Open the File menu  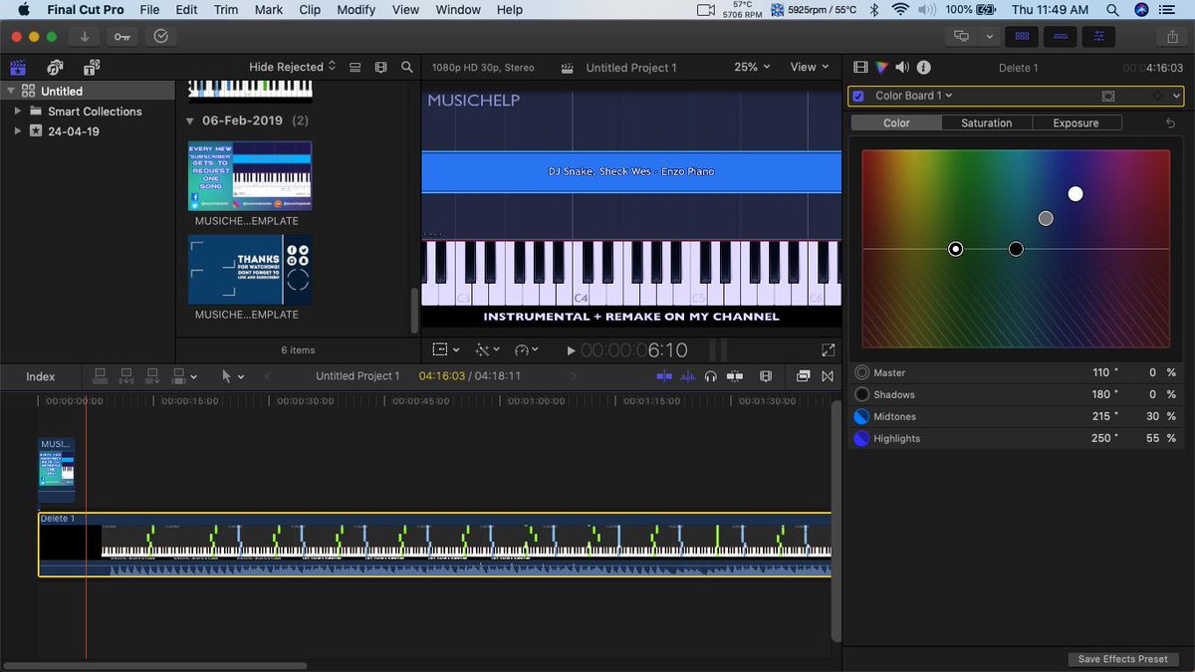pos(149,9)
